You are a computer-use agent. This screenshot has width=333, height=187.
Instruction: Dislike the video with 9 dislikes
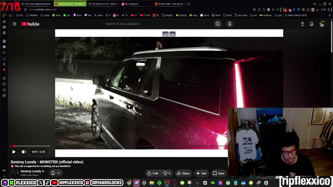[167, 173]
